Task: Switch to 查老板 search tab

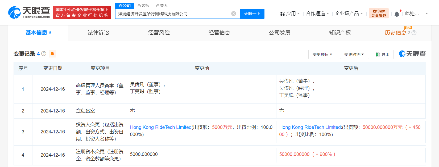Action: coord(143,6)
